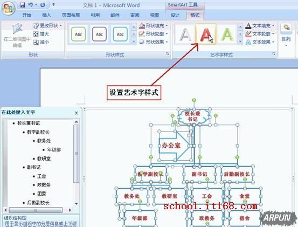Image resolution: width=298 pixels, height=227 pixels.
Task: Select 工会 entry in text pane
Action: pyautogui.click(x=41, y=176)
